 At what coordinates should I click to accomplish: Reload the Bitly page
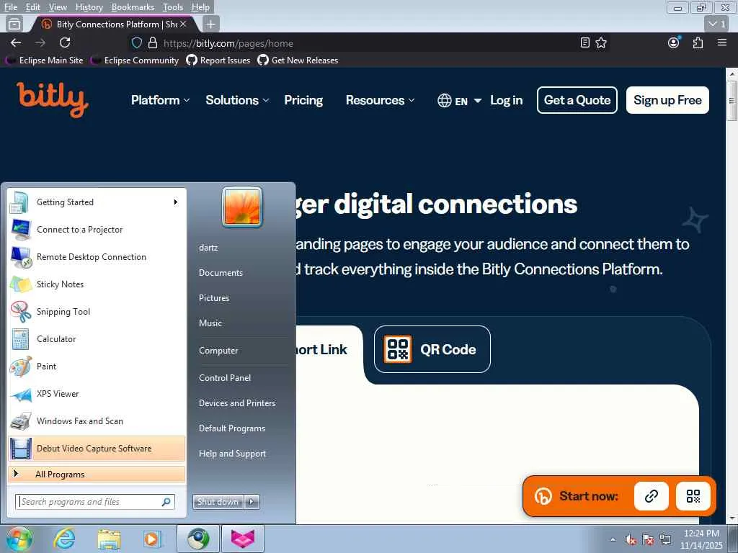(65, 42)
